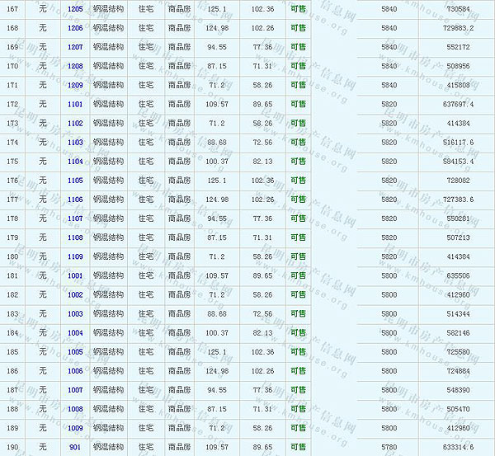The image size is (495, 456).
Task: Open room 1209 details link
Action: point(75,85)
